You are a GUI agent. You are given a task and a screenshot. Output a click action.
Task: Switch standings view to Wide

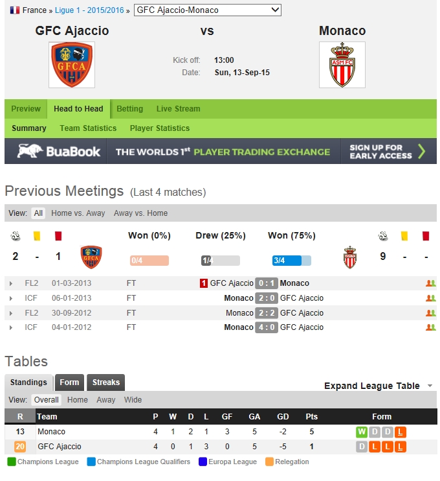(133, 400)
